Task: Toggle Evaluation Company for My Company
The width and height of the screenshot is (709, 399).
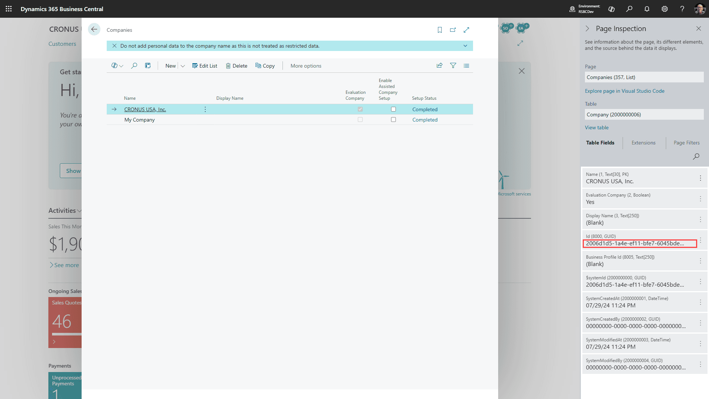Action: coord(360,120)
